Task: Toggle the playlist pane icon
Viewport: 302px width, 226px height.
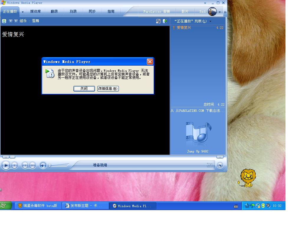Action: click(165, 21)
